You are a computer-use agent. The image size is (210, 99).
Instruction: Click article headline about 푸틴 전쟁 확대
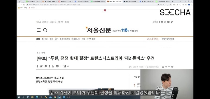click(x=95, y=58)
